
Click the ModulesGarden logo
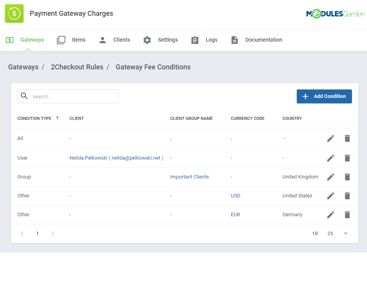(335, 14)
